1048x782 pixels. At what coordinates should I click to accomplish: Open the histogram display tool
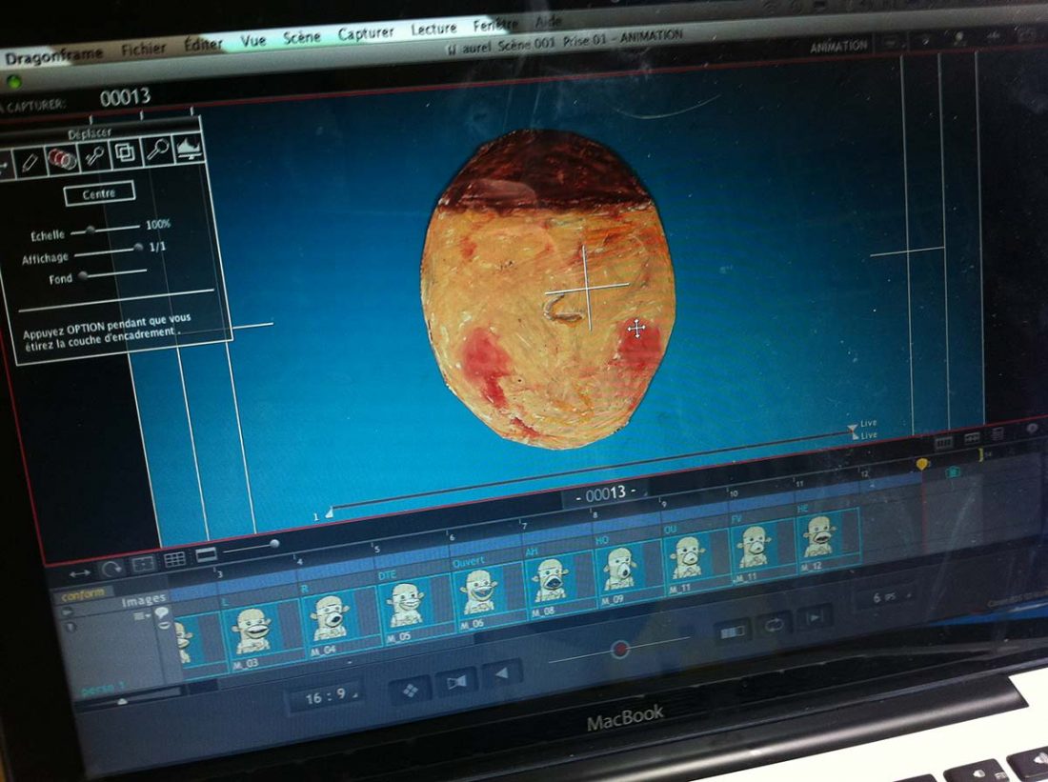coord(190,147)
